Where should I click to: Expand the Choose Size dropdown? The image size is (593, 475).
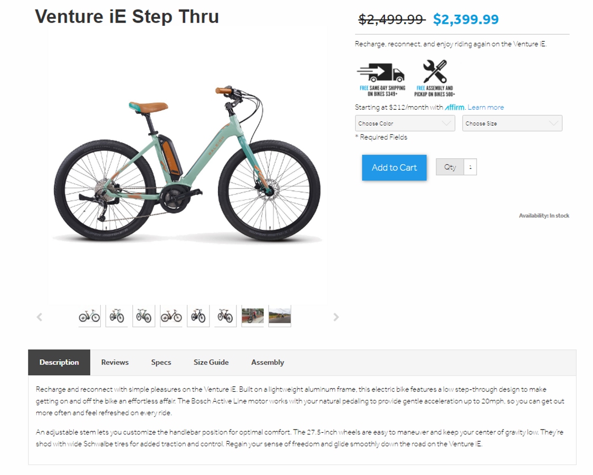pyautogui.click(x=512, y=123)
